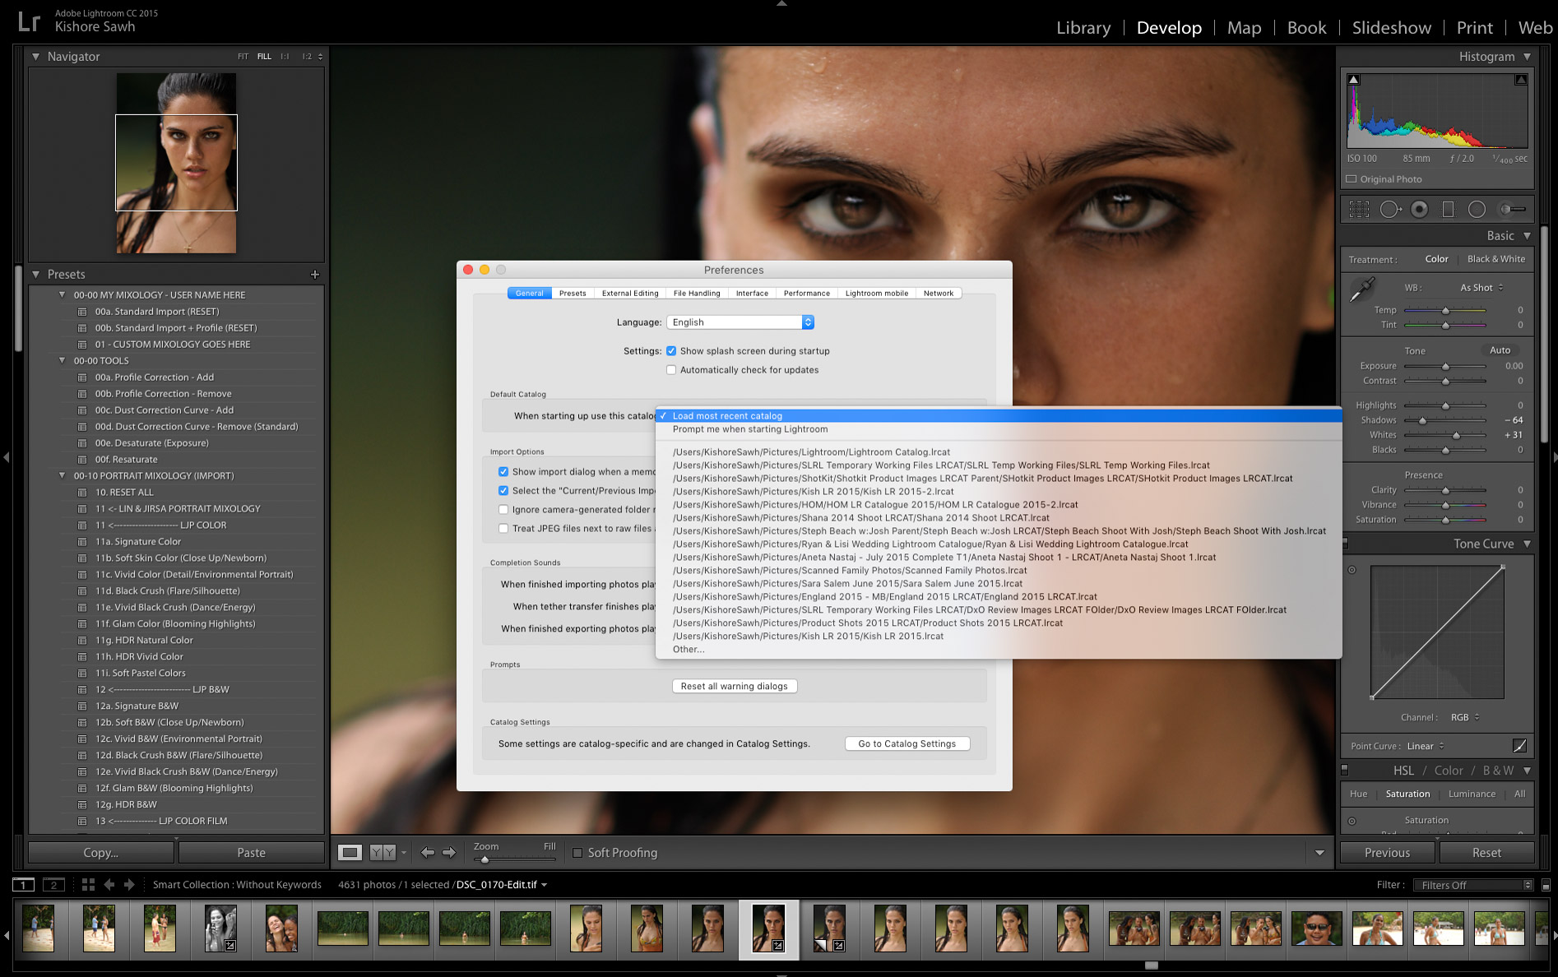Open the Language dropdown
1558x977 pixels.
click(740, 322)
